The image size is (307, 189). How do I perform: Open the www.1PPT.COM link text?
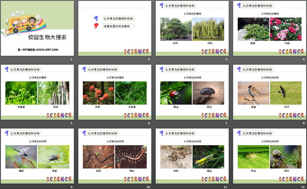[x=47, y=50]
